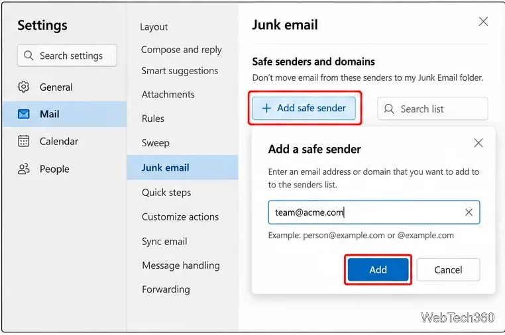Click into the Search list field
Screen dimensions: 505x335
(x=433, y=109)
